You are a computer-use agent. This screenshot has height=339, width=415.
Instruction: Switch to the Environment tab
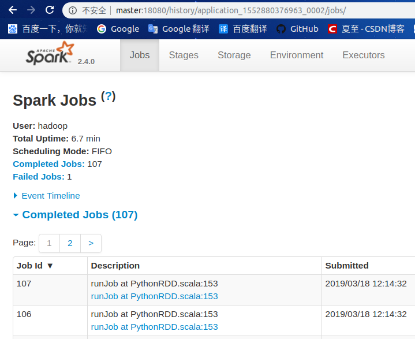point(297,55)
